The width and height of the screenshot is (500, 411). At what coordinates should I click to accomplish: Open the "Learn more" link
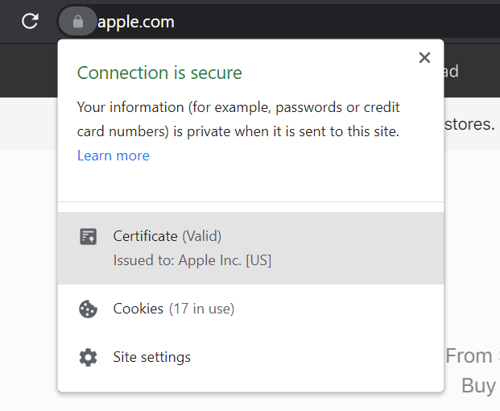click(114, 156)
